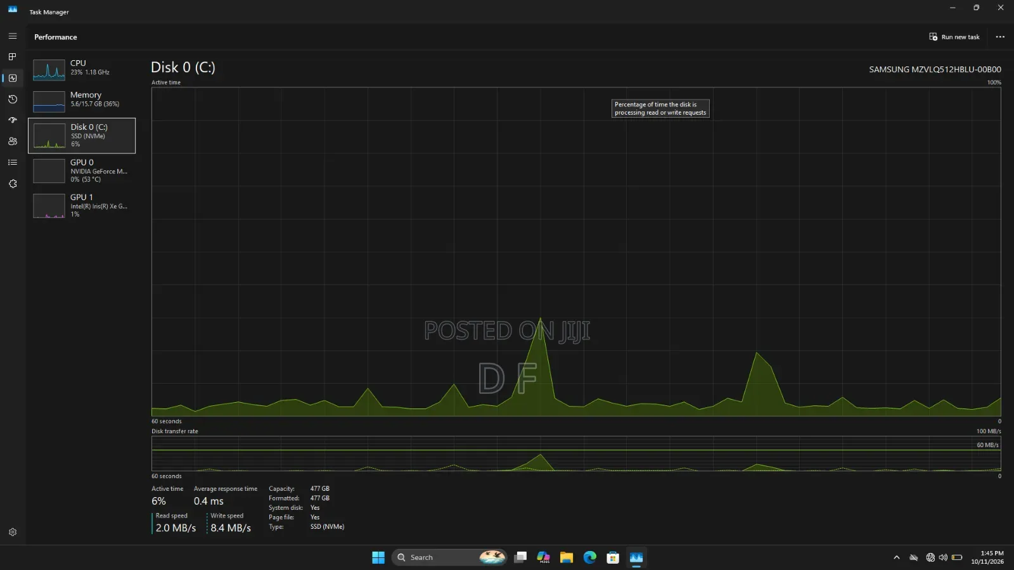Viewport: 1014px width, 570px height.
Task: Click Average response time 0.4 ms value
Action: click(209, 501)
